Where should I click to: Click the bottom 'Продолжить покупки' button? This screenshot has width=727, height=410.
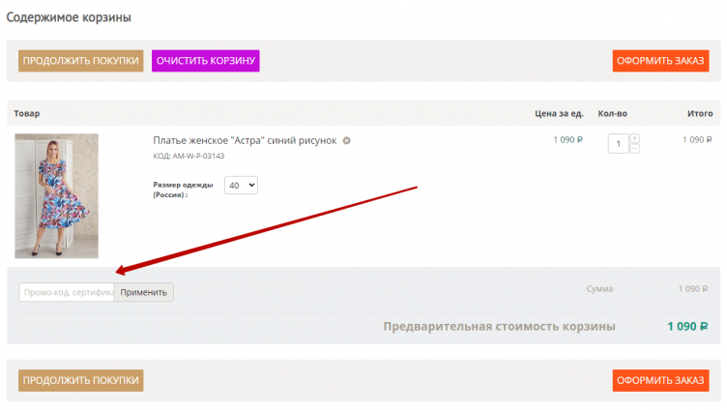point(80,380)
